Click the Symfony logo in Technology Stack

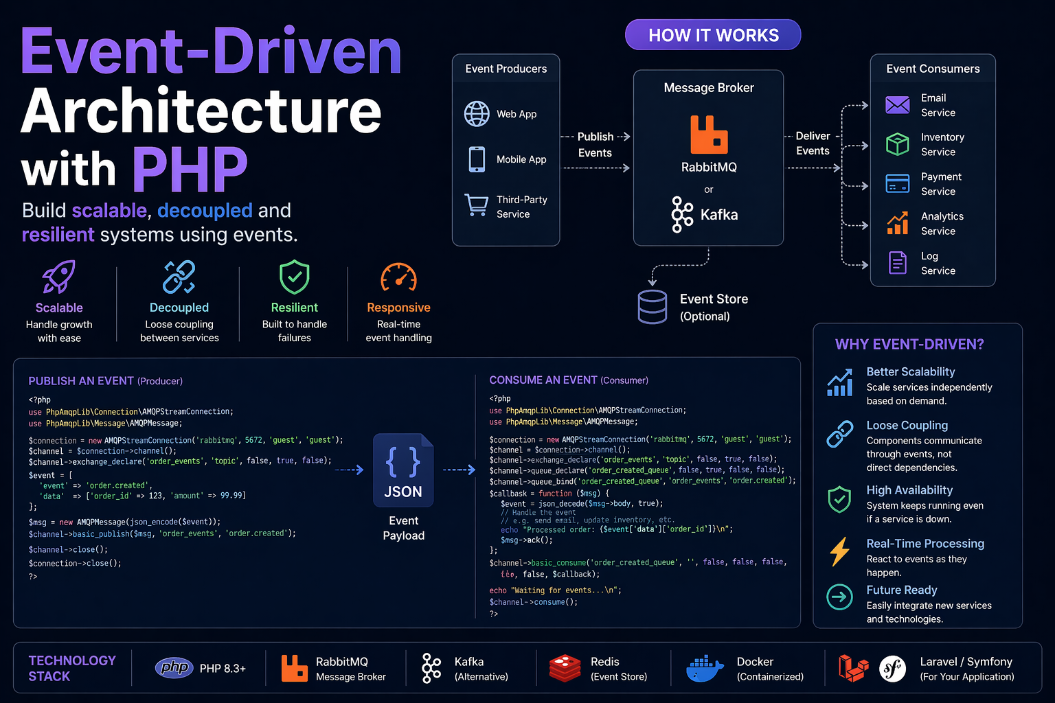(x=893, y=669)
